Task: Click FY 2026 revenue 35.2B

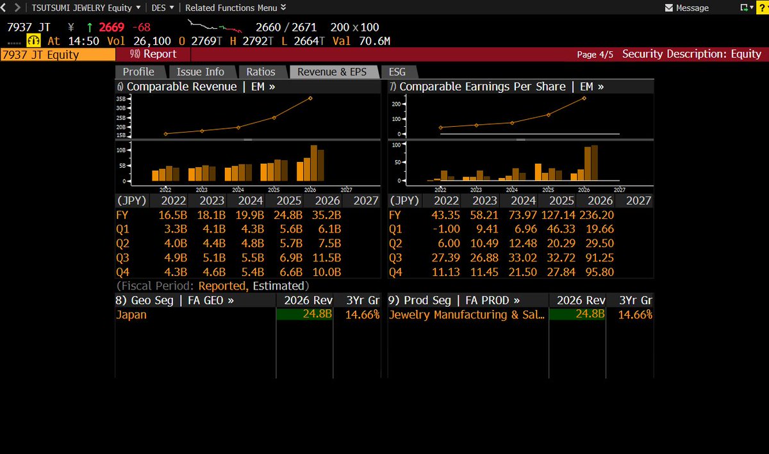Action: coord(327,215)
